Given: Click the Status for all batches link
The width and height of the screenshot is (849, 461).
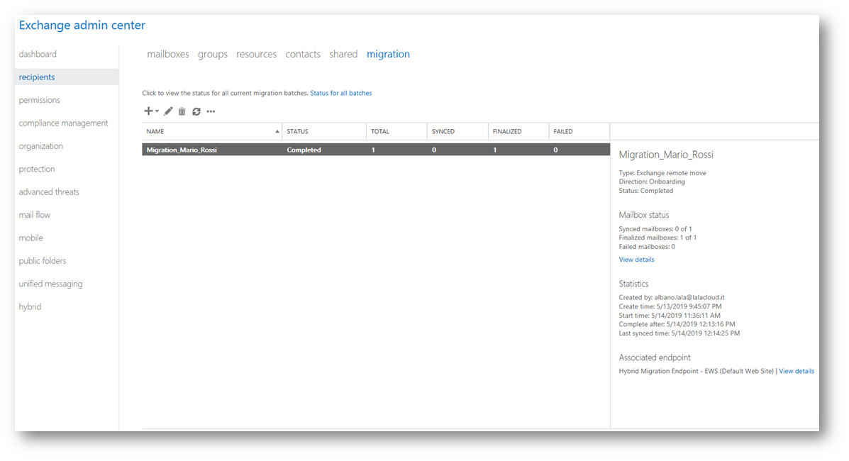Looking at the screenshot, I should [340, 93].
